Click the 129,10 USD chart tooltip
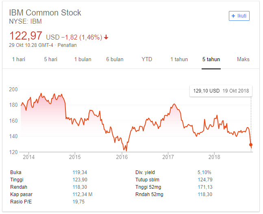 click(x=220, y=91)
